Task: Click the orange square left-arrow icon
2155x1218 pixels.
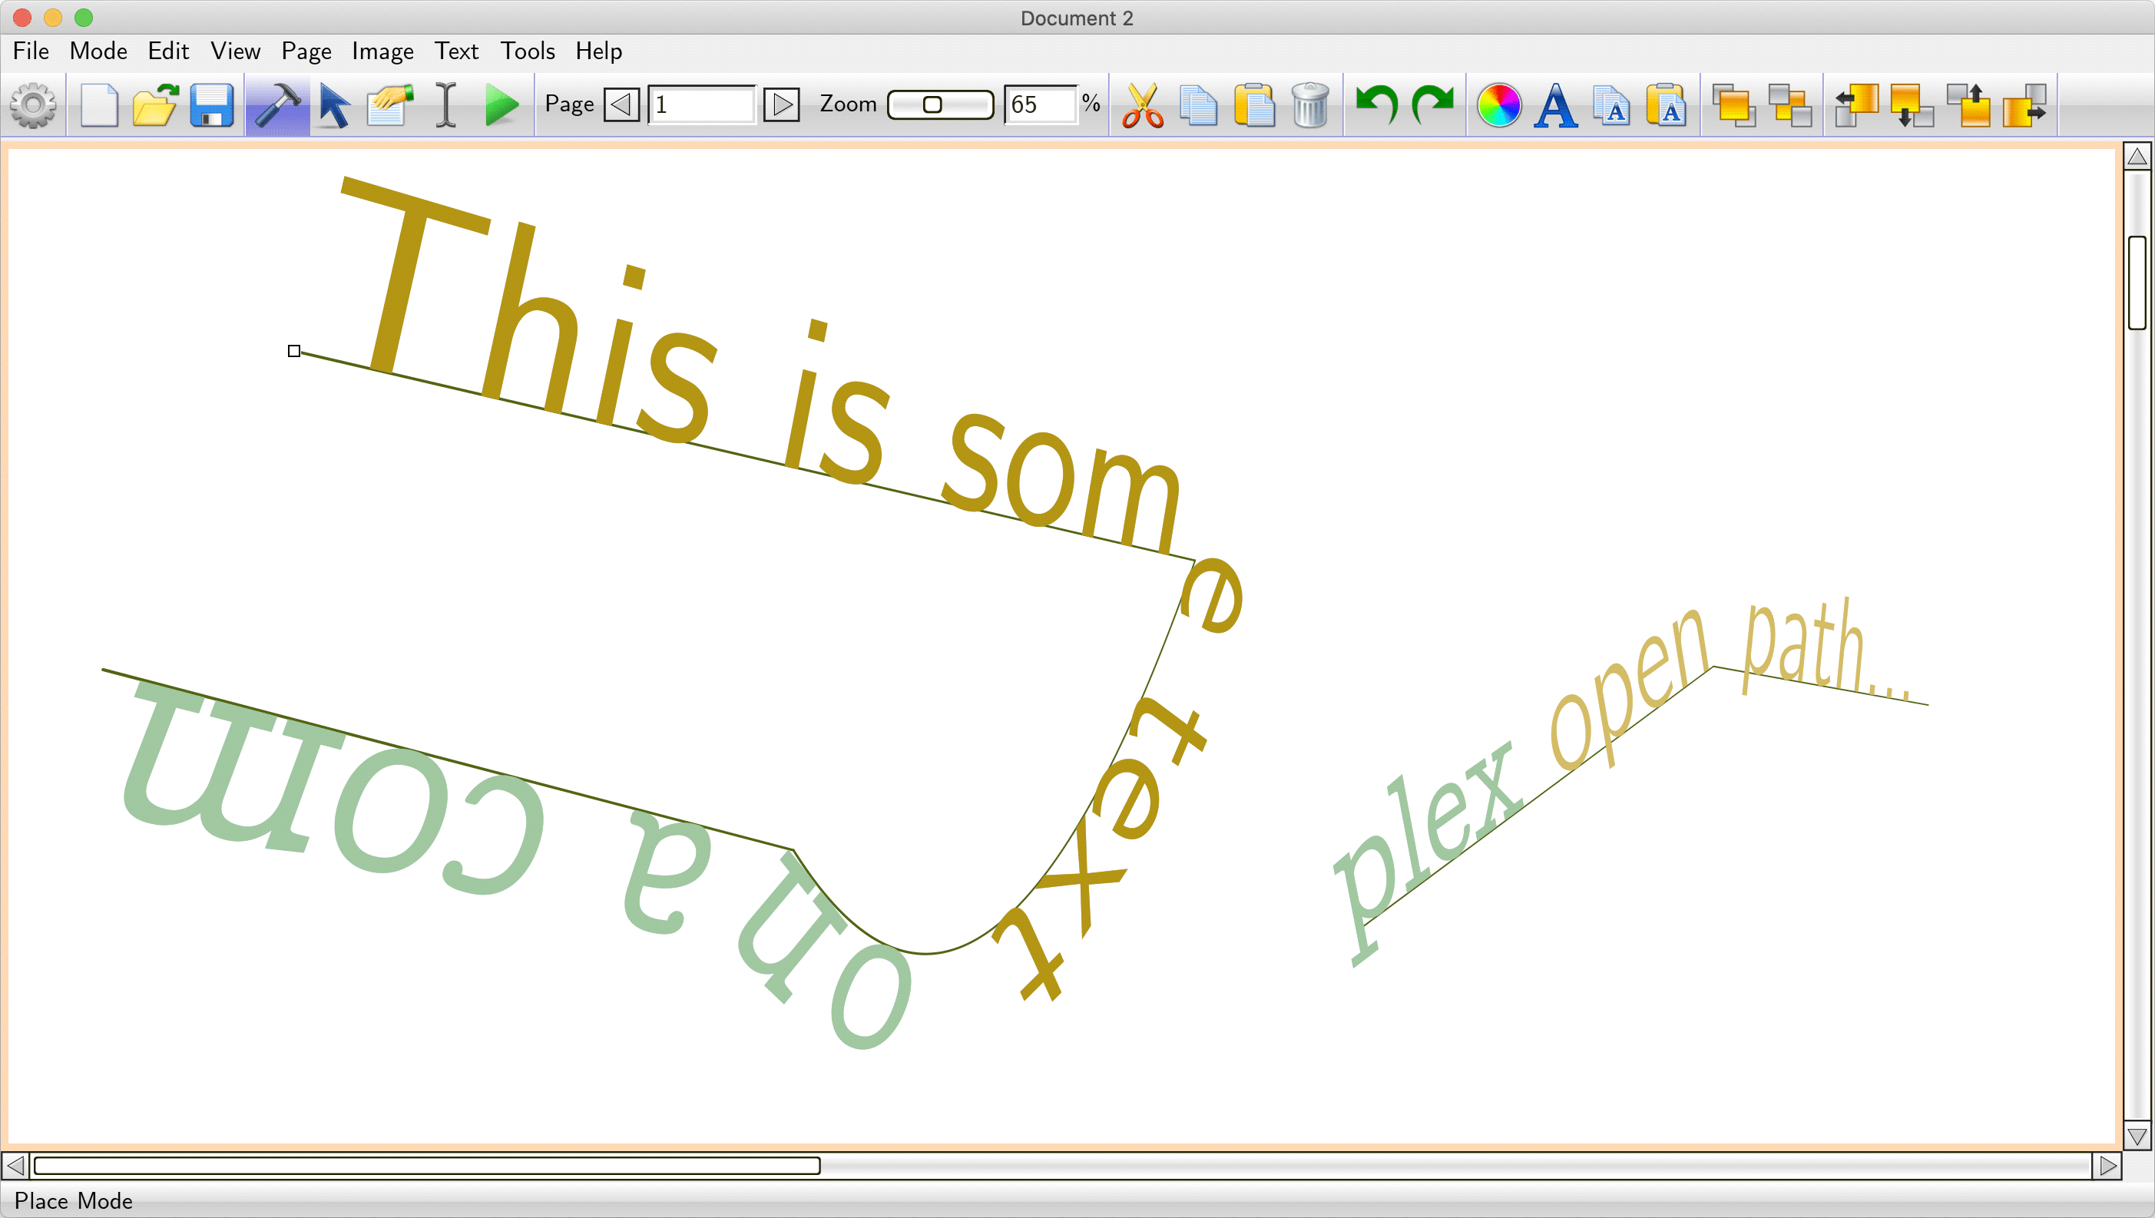Action: [1856, 105]
